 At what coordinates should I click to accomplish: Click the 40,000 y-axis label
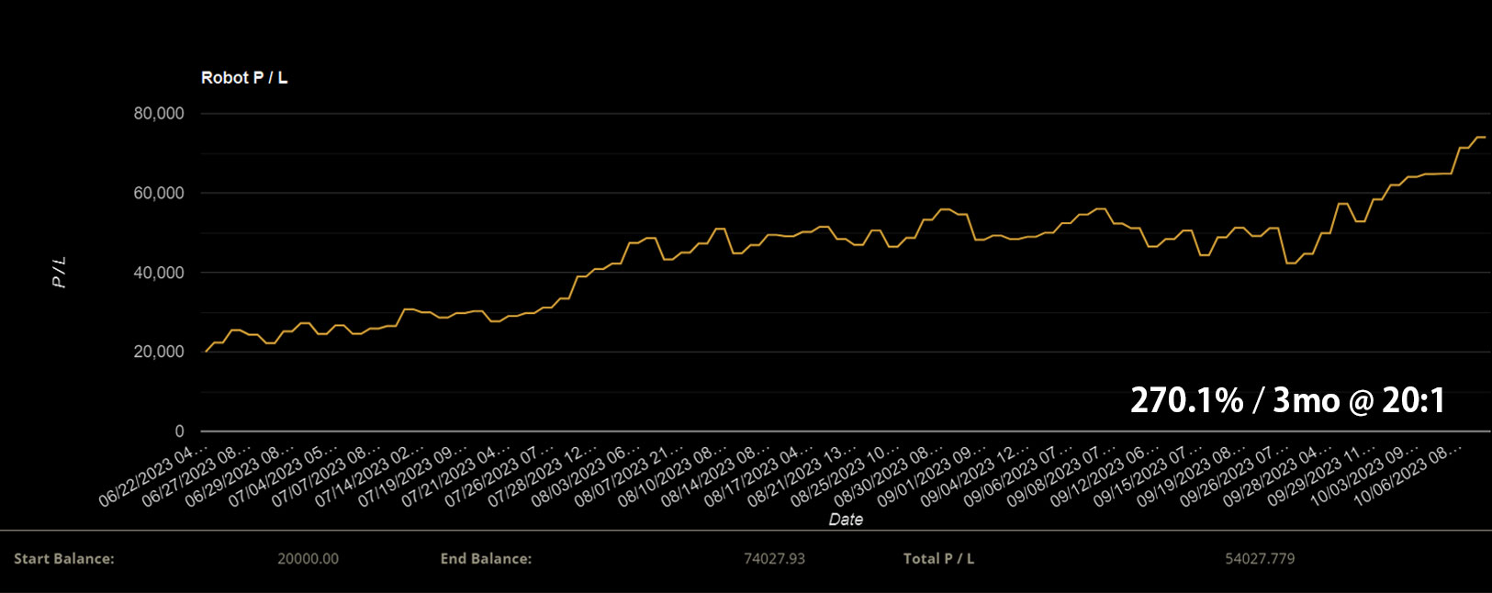pyautogui.click(x=159, y=273)
